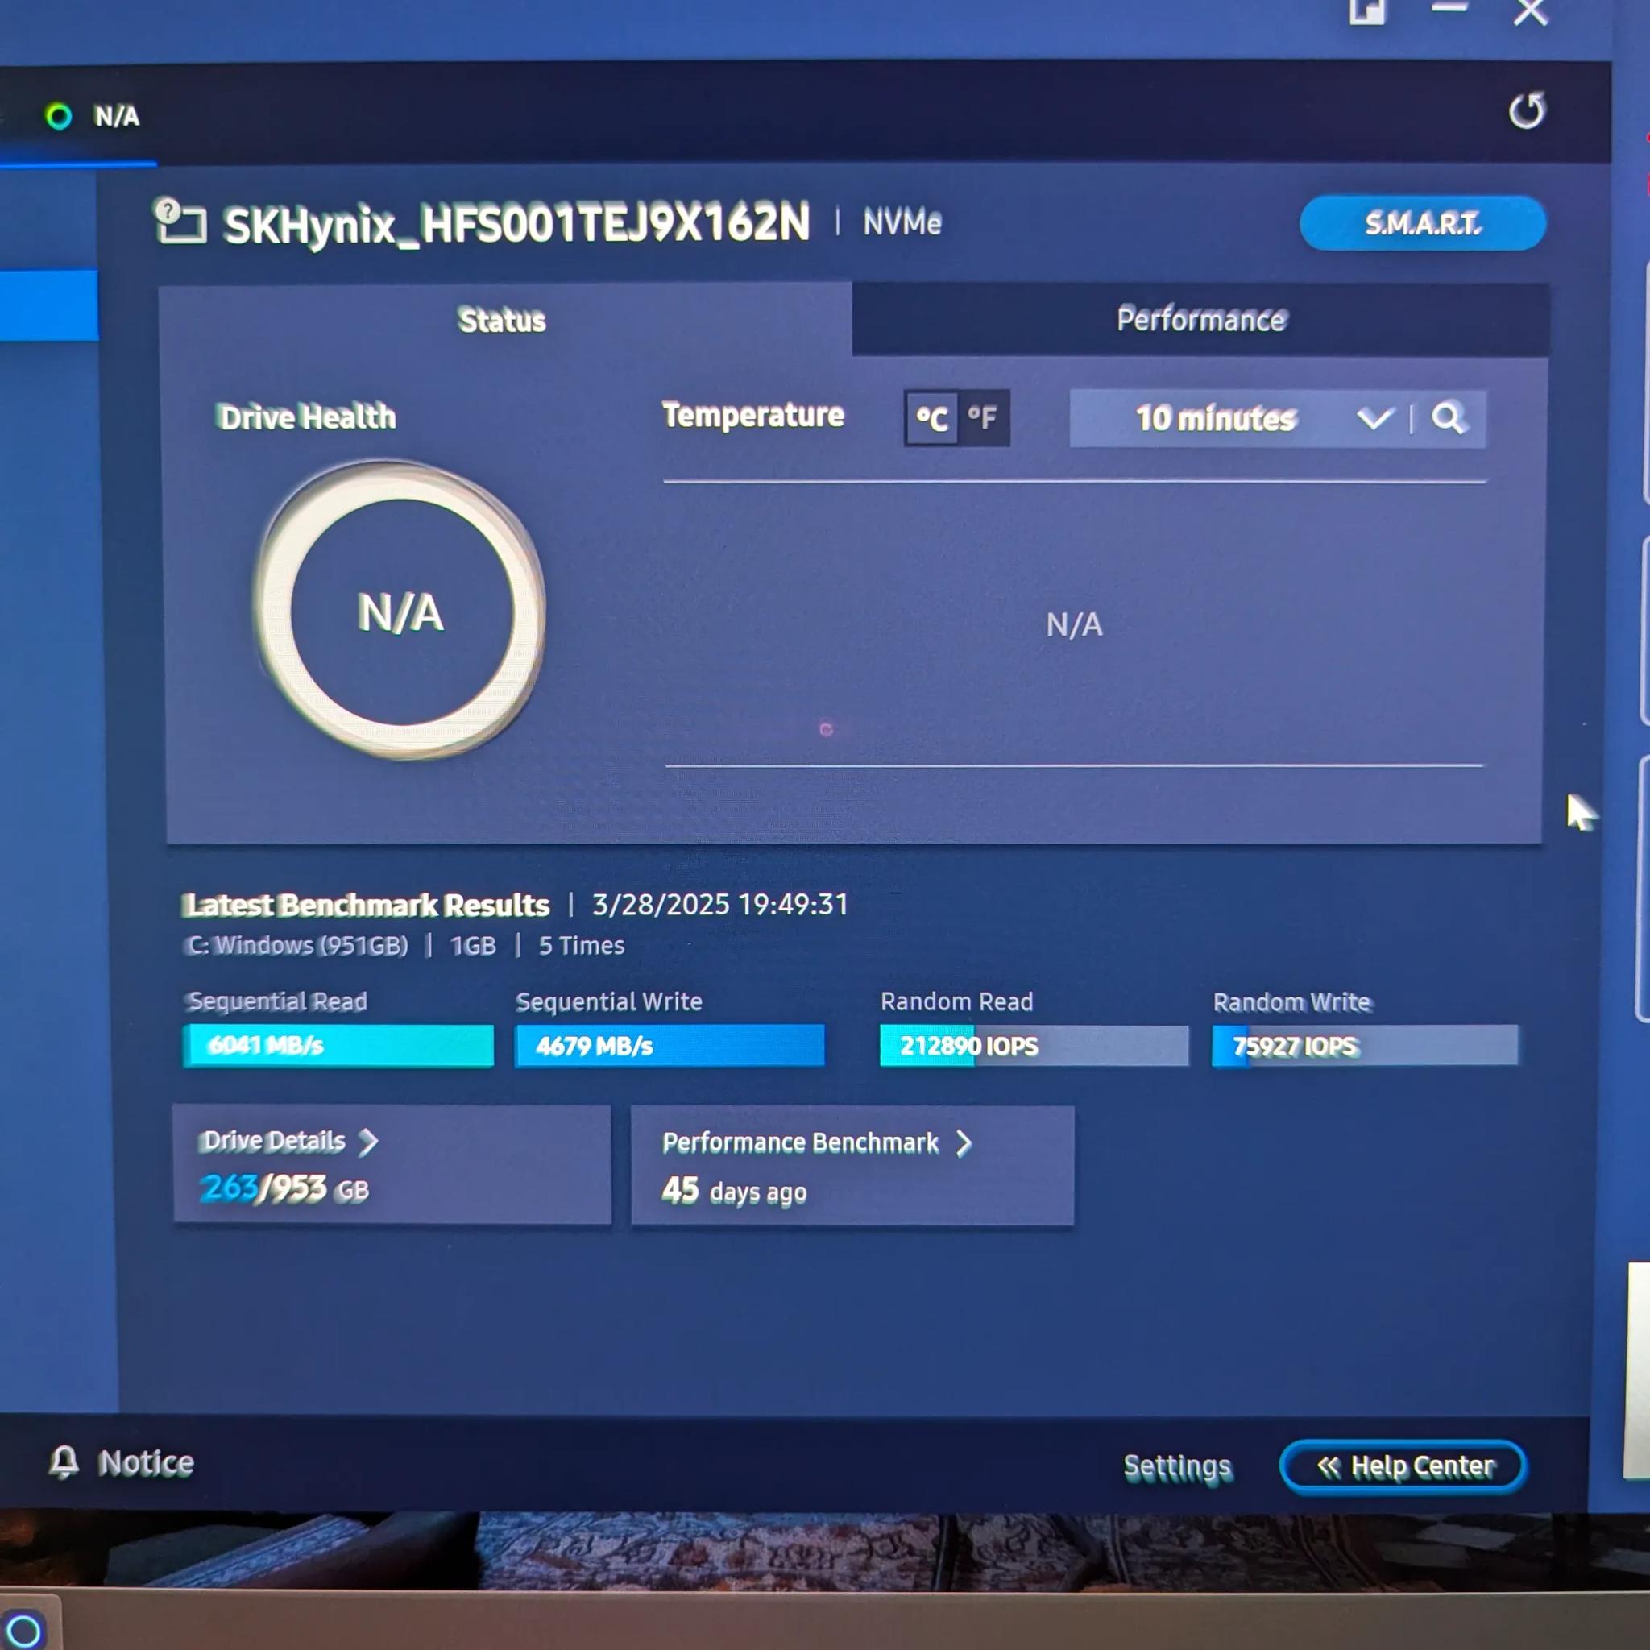The height and width of the screenshot is (1650, 1650).
Task: Click the 1GB benchmark size text
Action: [473, 945]
